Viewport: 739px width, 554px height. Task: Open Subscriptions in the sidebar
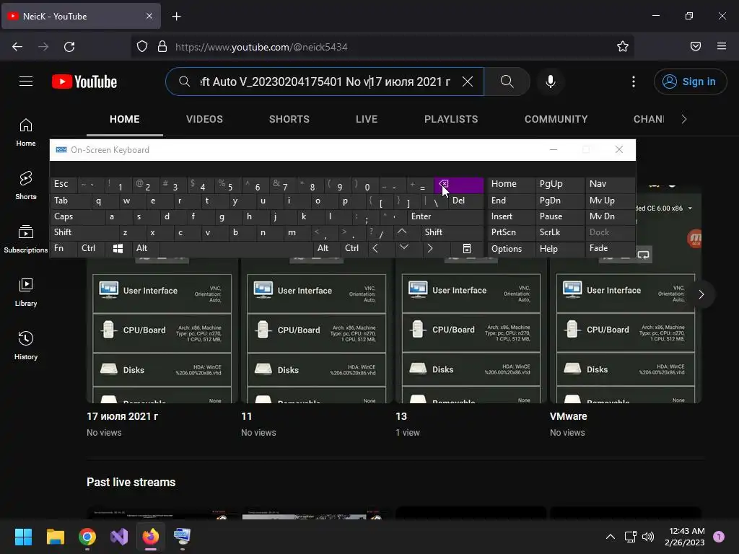point(26,239)
